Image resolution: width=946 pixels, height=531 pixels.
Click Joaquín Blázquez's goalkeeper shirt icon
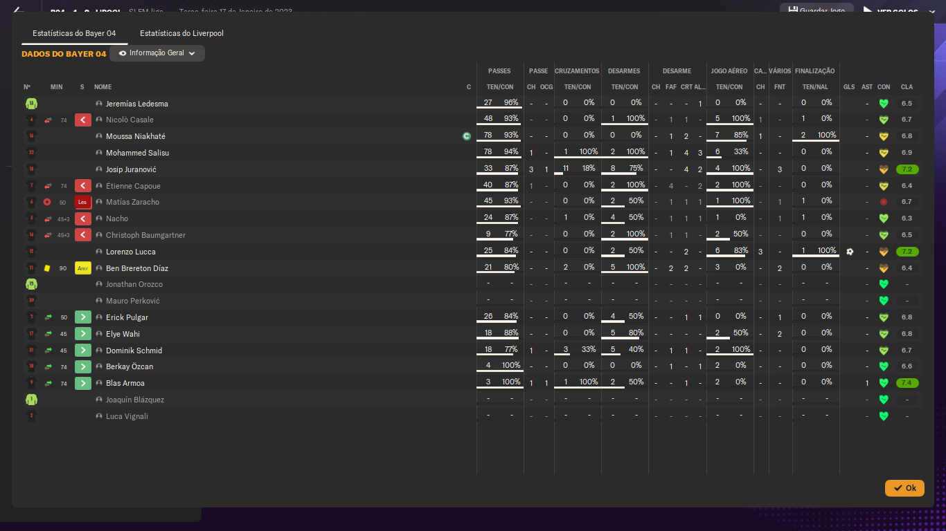pyautogui.click(x=31, y=400)
